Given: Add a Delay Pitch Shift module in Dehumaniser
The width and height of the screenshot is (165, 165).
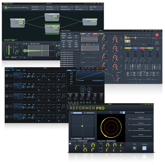Looking at the screenshot, I should 52,9.
